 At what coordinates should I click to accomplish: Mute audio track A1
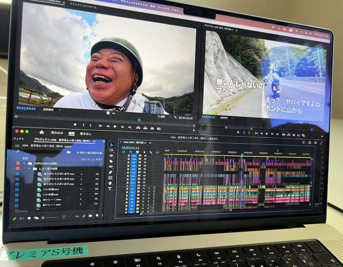[x=144, y=188]
